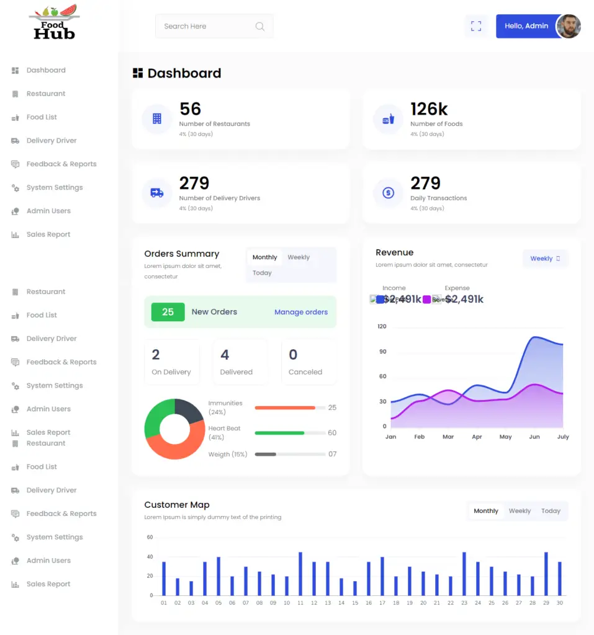Screen dimensions: 594x635
Task: Focus the Search Here input field
Action: coord(205,27)
